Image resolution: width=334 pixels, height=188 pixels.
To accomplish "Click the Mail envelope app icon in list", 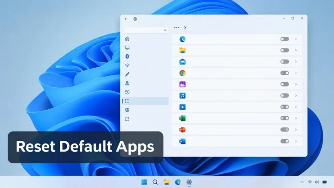I will (x=182, y=62).
